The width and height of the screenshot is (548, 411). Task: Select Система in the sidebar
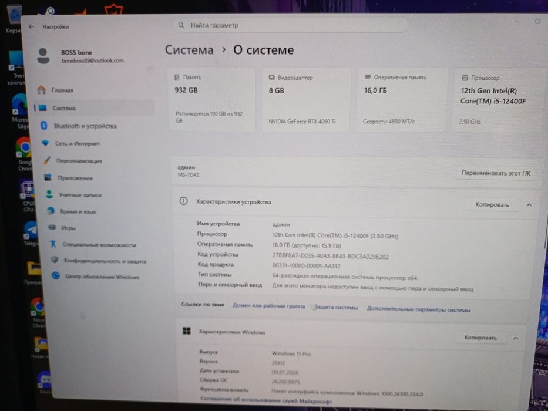(x=95, y=108)
